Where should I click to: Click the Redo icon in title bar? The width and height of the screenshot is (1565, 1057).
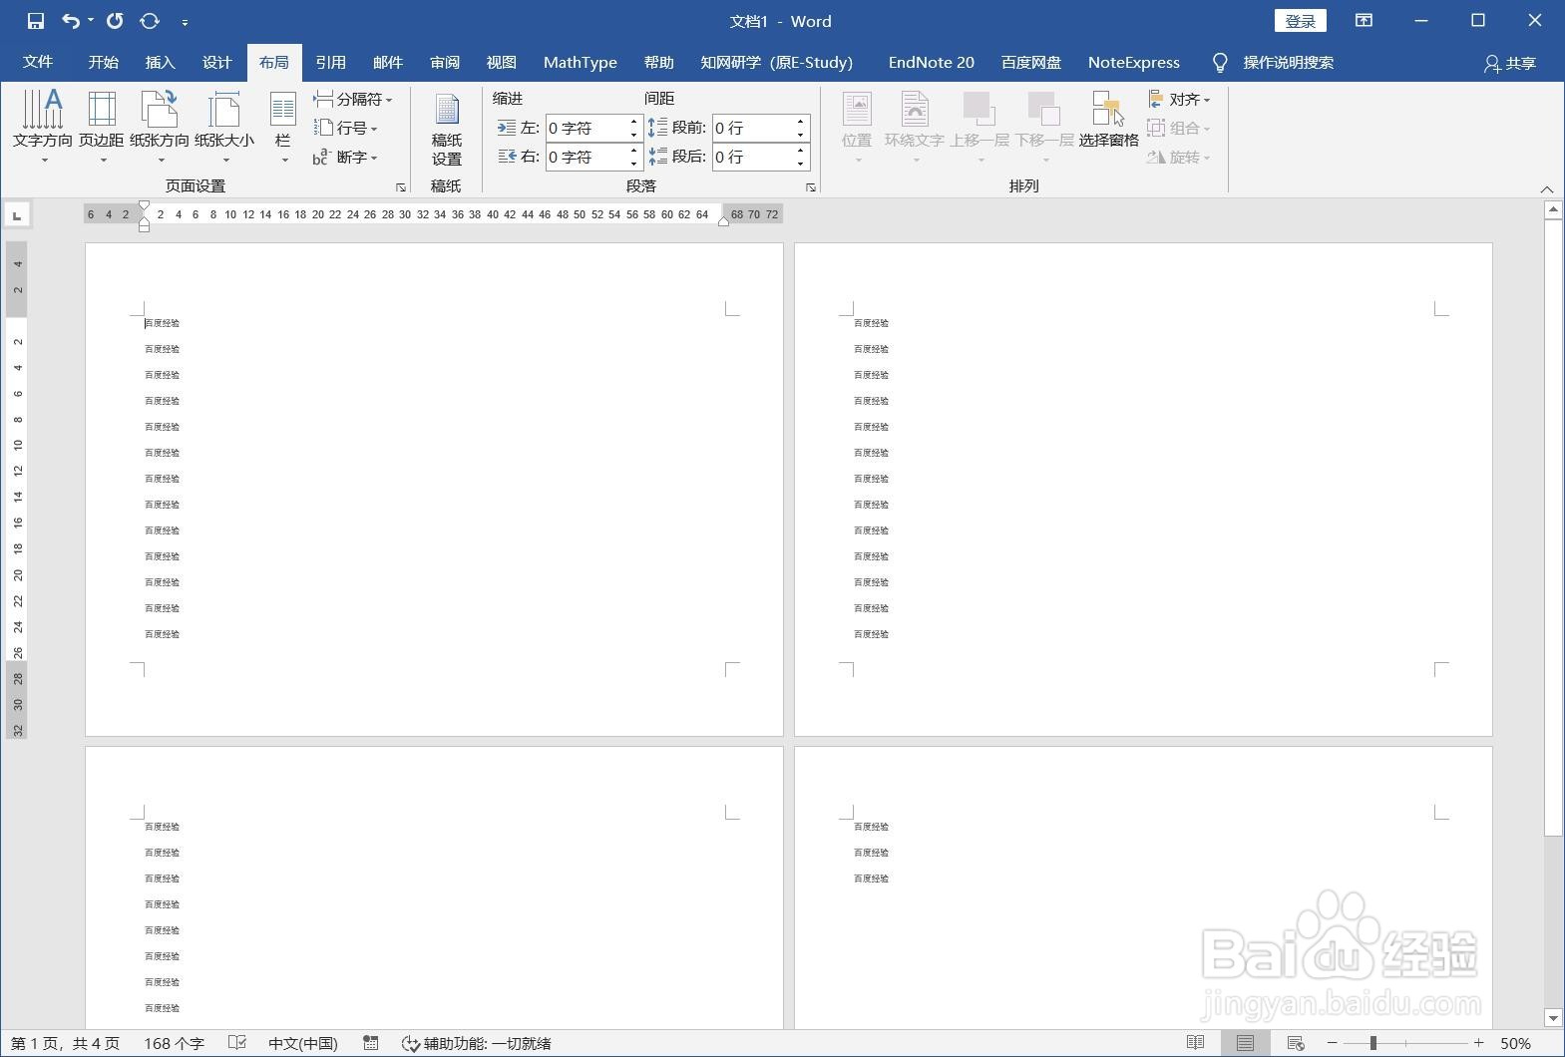pyautogui.click(x=115, y=21)
